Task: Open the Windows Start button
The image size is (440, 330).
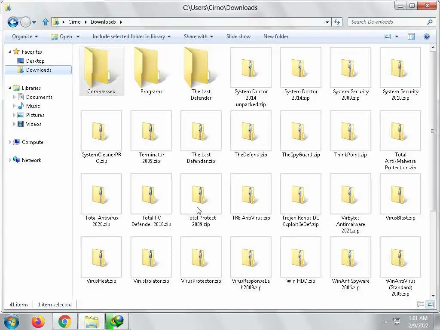Action: point(11,321)
